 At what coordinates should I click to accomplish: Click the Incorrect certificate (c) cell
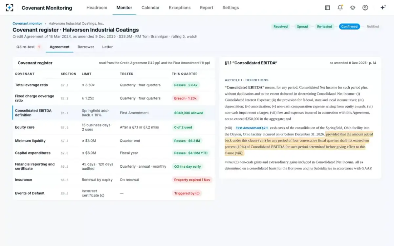(x=93, y=193)
